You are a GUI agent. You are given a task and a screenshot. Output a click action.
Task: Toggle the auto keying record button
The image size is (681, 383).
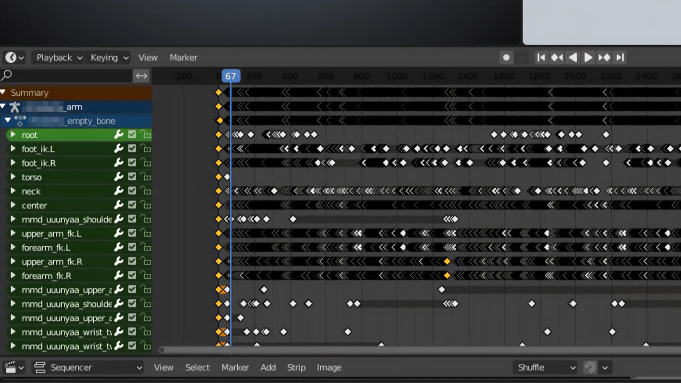pos(506,57)
